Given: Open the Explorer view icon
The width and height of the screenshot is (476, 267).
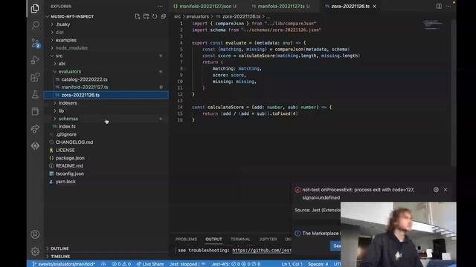Looking at the screenshot, I should 35,8.
